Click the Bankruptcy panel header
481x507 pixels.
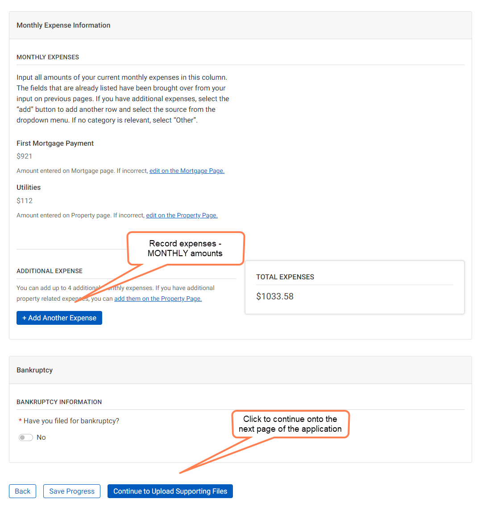pyautogui.click(x=35, y=370)
